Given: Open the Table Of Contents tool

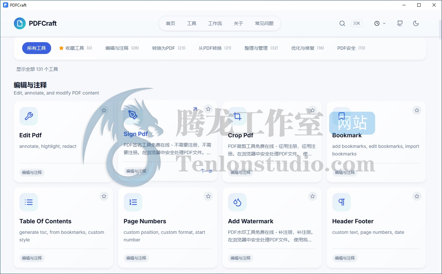Looking at the screenshot, I should tap(46, 221).
